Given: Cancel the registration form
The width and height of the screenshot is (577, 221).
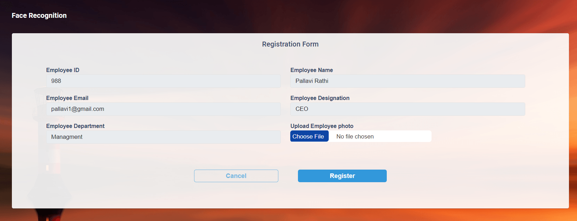Looking at the screenshot, I should tap(236, 176).
